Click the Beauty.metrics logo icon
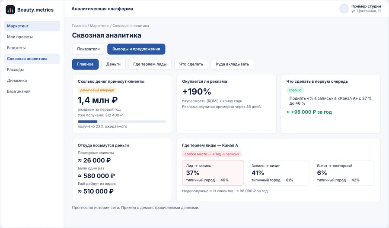 (x=10, y=9)
